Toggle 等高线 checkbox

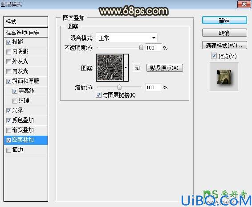pos(15,91)
